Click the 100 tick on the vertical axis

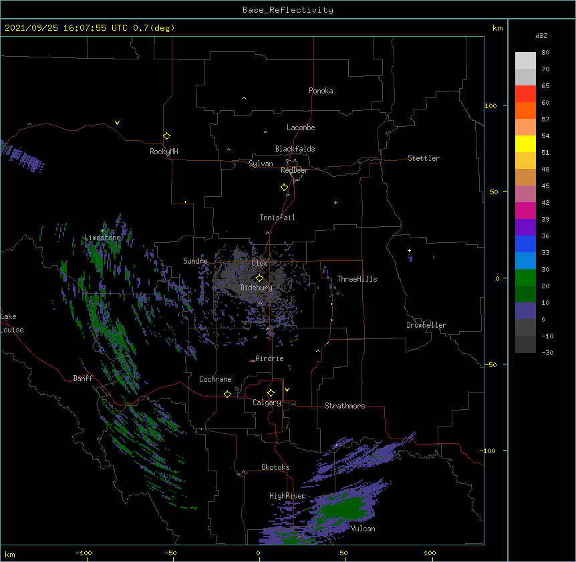[490, 105]
